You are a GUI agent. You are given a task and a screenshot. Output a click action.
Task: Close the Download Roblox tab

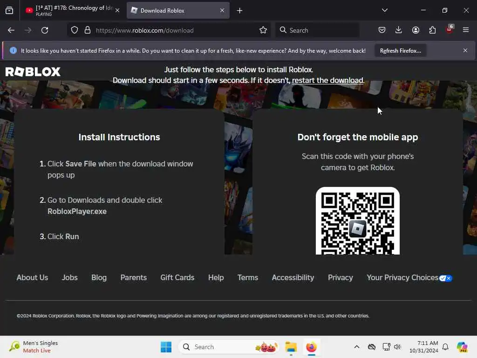[x=222, y=10]
